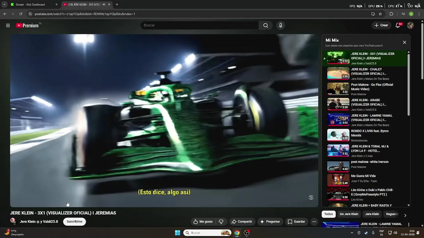Screen dimensions: 424x238
Task: Open Windows notification center bell
Action: tap(418, 233)
